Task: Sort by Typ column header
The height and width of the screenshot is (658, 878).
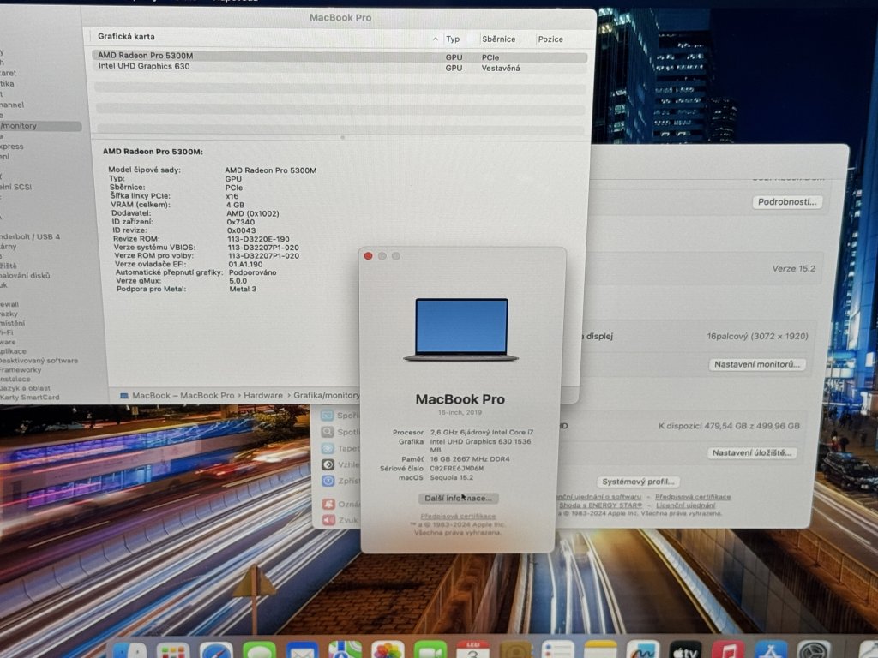Action: pyautogui.click(x=453, y=39)
